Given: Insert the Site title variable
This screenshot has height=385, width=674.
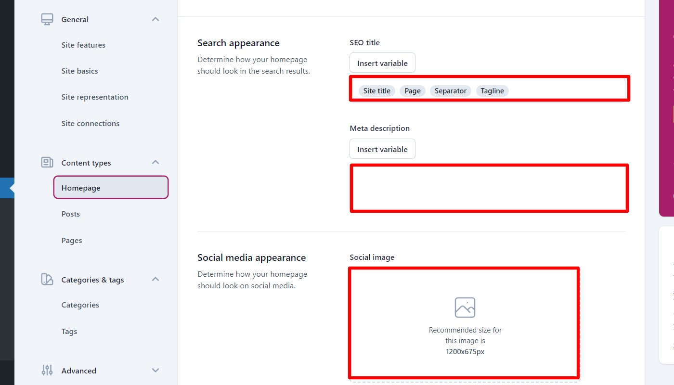Looking at the screenshot, I should [376, 90].
